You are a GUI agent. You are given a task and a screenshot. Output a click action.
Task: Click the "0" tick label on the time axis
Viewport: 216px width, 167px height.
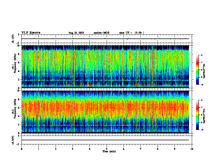pos(22,149)
